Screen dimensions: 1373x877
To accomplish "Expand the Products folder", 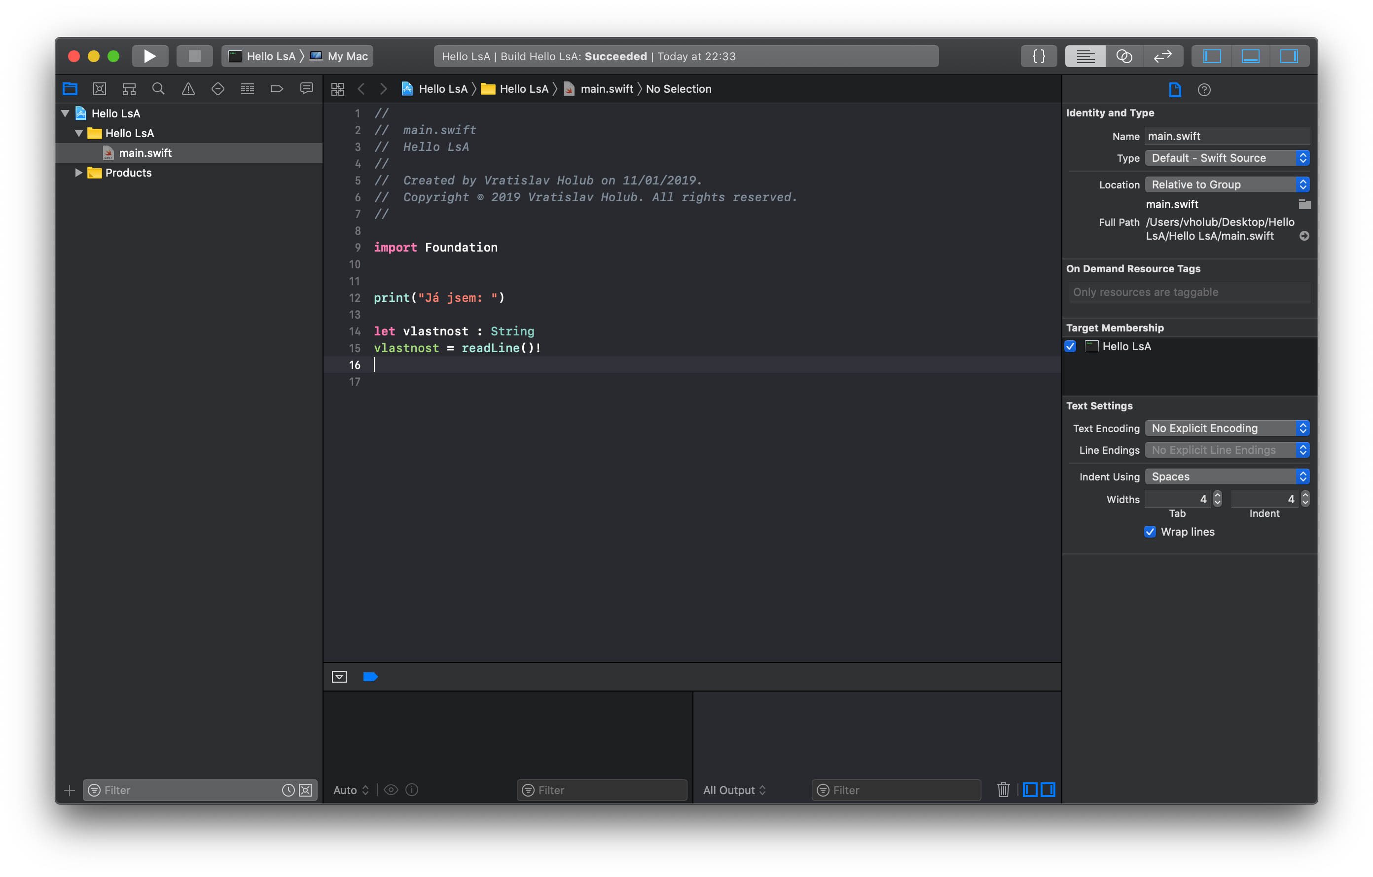I will 79,173.
